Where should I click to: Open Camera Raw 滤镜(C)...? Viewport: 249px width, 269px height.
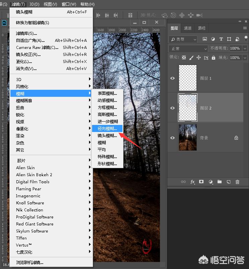[52, 47]
